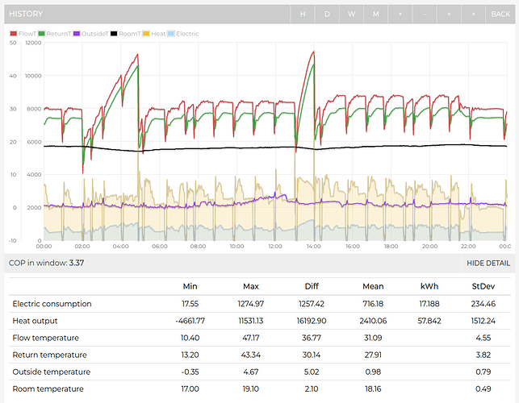Click the black RoomT legend swatch

(114, 34)
